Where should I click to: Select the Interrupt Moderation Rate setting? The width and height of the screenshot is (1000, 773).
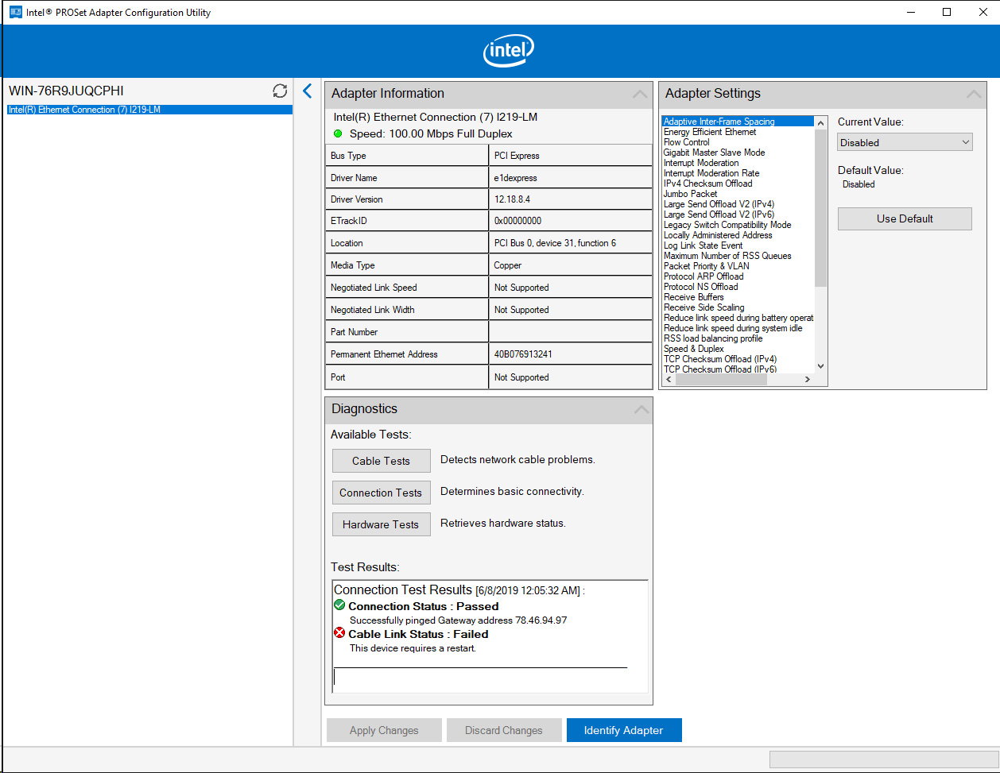(738, 173)
